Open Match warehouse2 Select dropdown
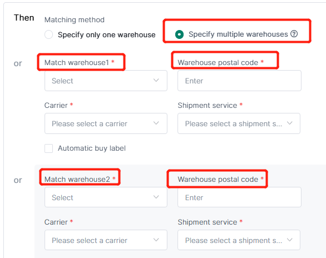 click(106, 197)
